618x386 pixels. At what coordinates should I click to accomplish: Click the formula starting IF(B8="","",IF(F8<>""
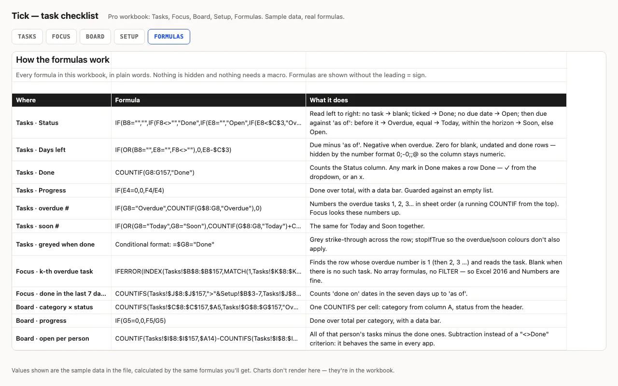click(209, 123)
